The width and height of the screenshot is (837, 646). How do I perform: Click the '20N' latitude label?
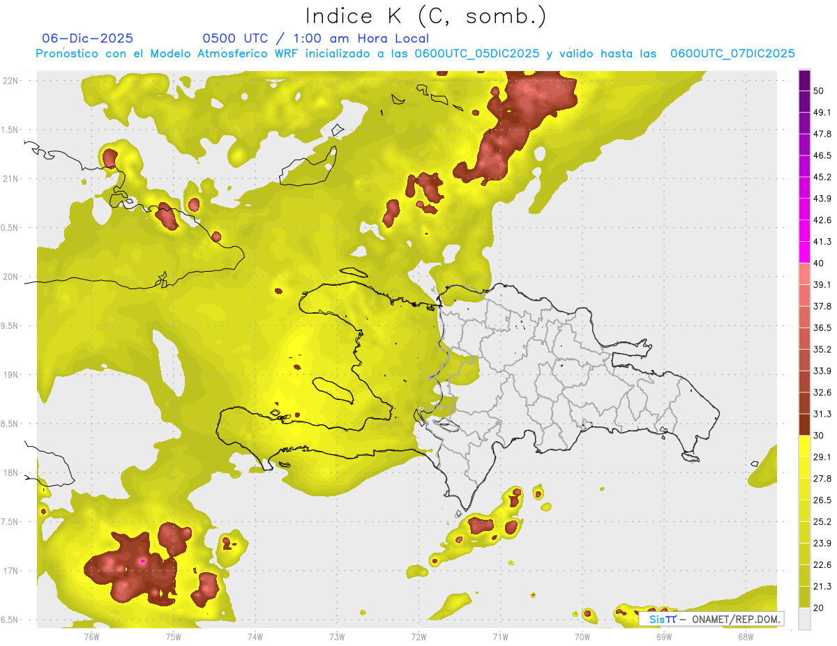coord(10,277)
